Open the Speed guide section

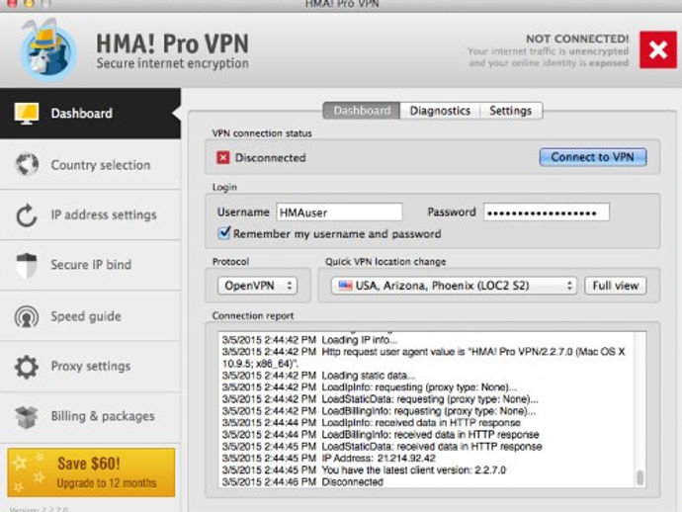90,316
